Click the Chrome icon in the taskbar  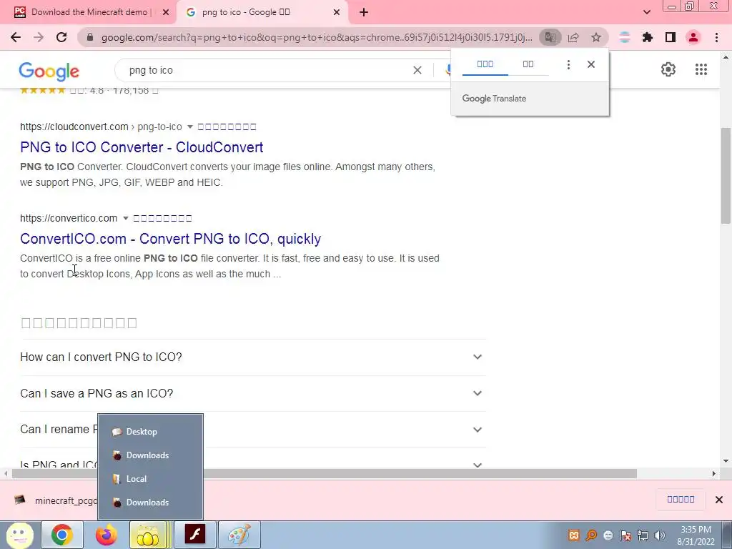pyautogui.click(x=62, y=535)
